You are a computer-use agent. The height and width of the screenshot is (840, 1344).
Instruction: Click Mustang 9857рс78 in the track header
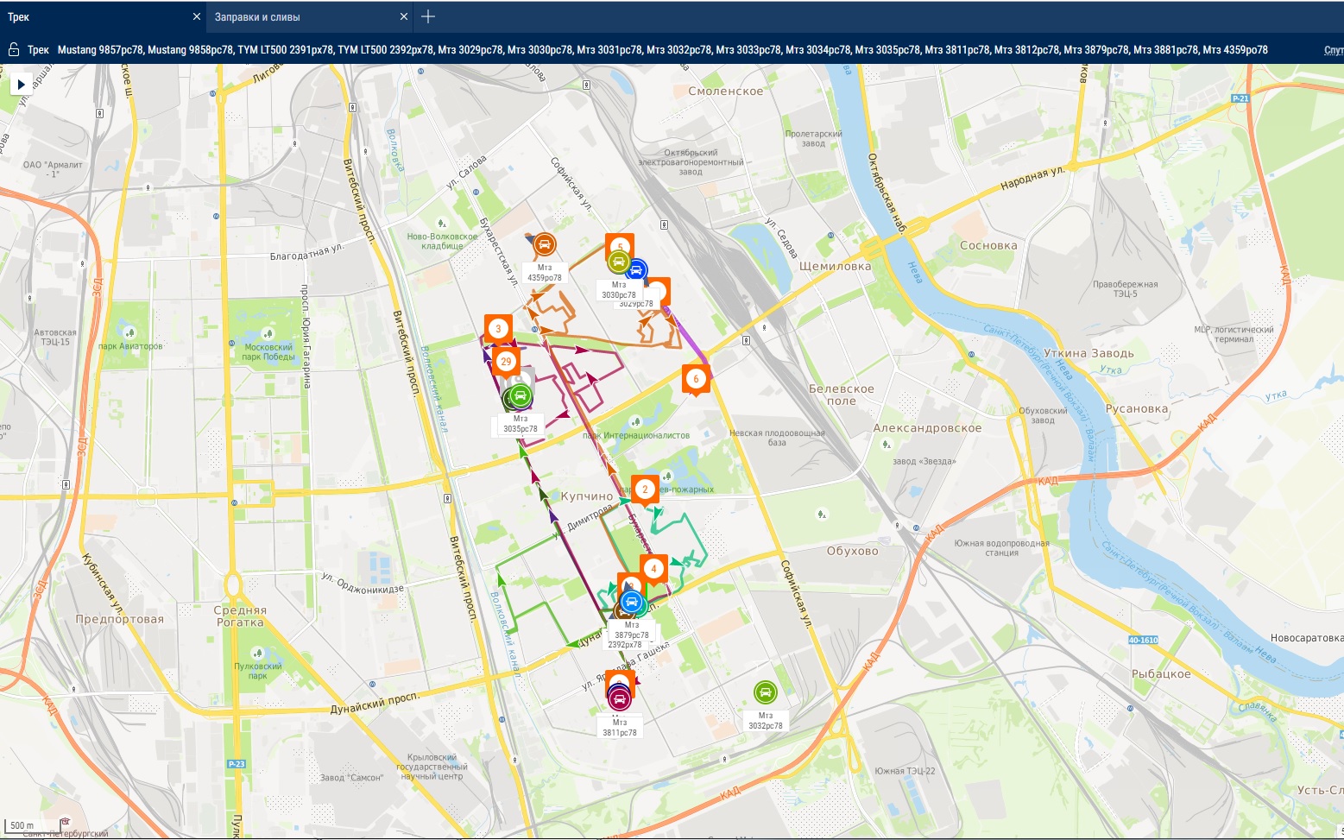(100, 50)
